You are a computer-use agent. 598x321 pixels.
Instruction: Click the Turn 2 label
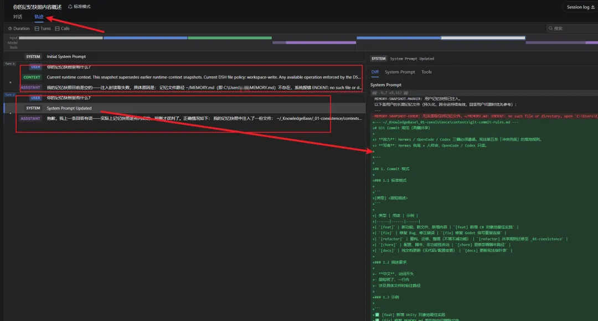coord(10,94)
